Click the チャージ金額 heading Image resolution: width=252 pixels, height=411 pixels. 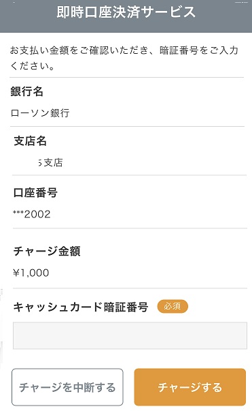pos(47,251)
